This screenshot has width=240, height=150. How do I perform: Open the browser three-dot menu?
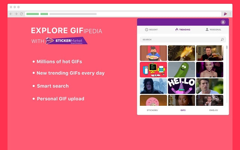pyautogui.click(x=230, y=14)
